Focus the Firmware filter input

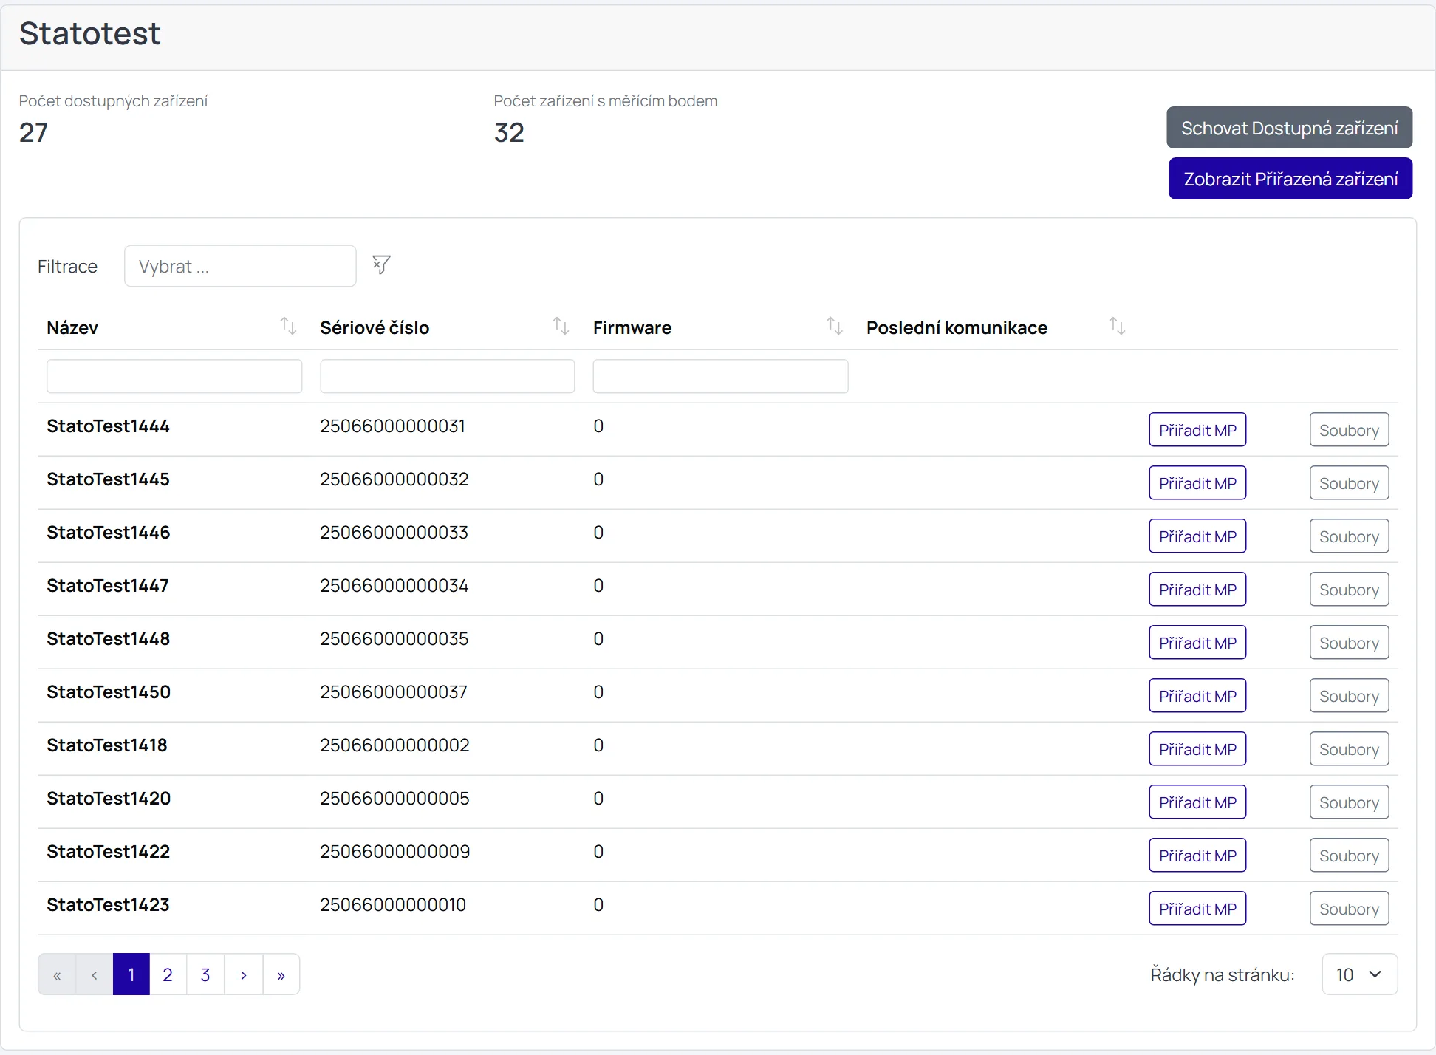720,376
